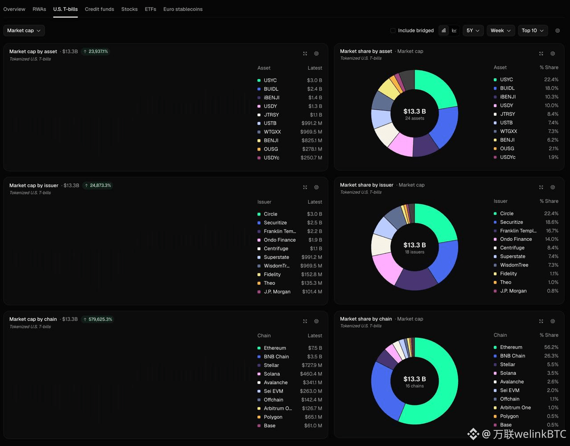The image size is (570, 446).
Task: Click Sei EVM row in Market cap by chain
Action: 290,391
